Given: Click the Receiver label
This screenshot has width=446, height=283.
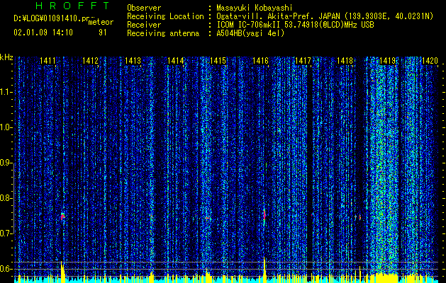Looking at the screenshot, I should (x=144, y=25).
